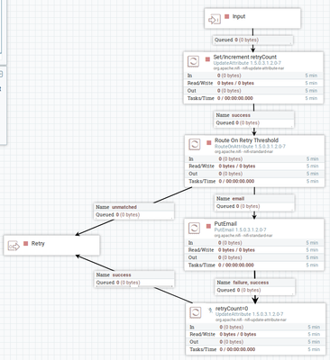The image size is (330, 360).
Task: Click the retryCount=0 processor icon
Action: (x=196, y=312)
